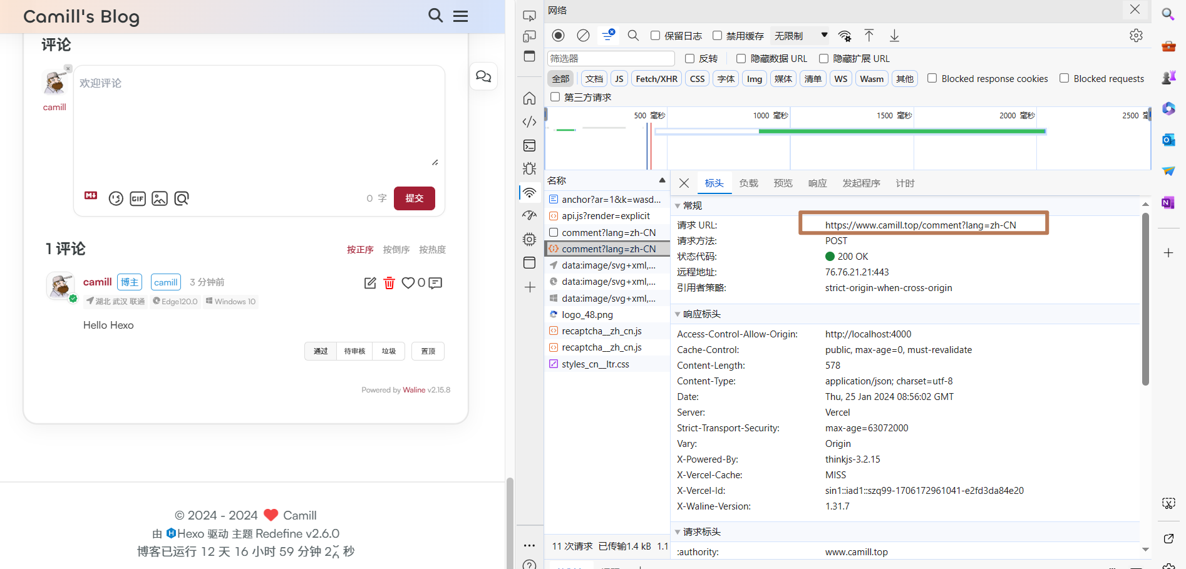This screenshot has width=1186, height=569.
Task: Open the emoji picker in comment editor
Action: (116, 198)
